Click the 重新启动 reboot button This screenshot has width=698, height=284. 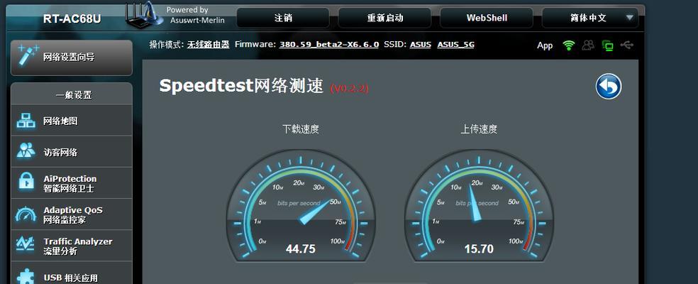pos(385,18)
